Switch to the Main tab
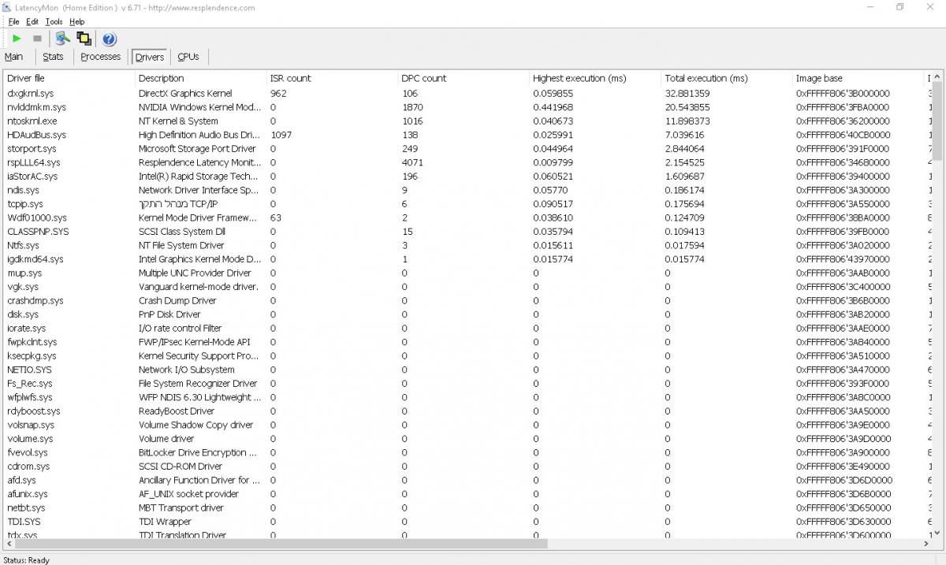 (13, 57)
